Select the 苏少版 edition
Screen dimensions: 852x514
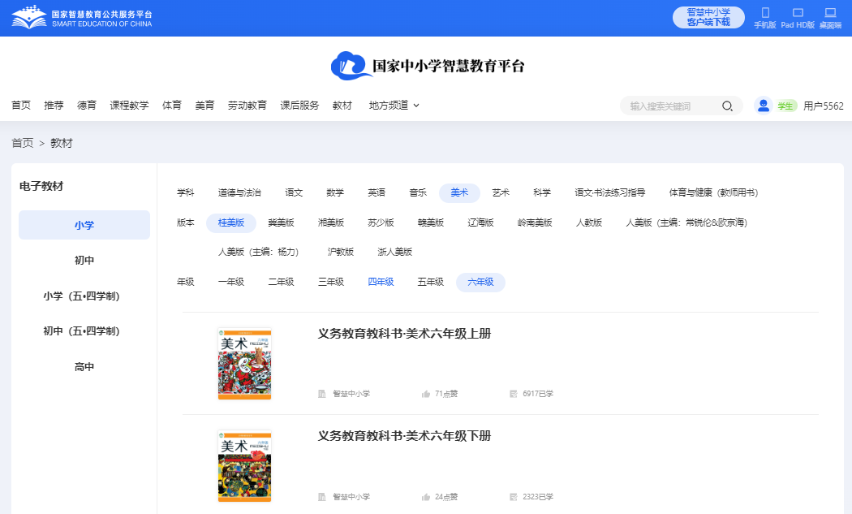[381, 222]
